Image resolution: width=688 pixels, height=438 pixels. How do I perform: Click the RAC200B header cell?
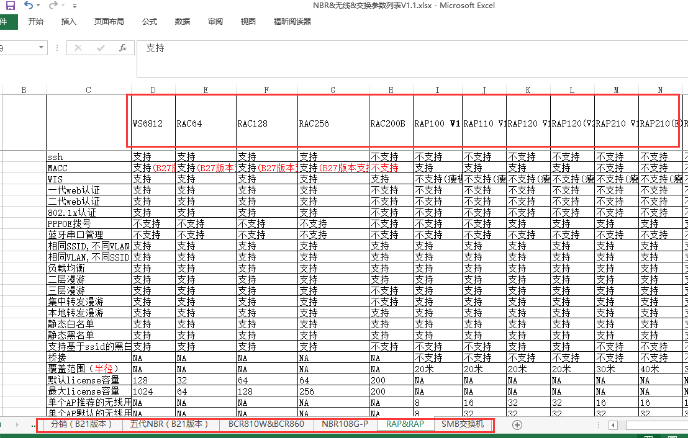(391, 123)
